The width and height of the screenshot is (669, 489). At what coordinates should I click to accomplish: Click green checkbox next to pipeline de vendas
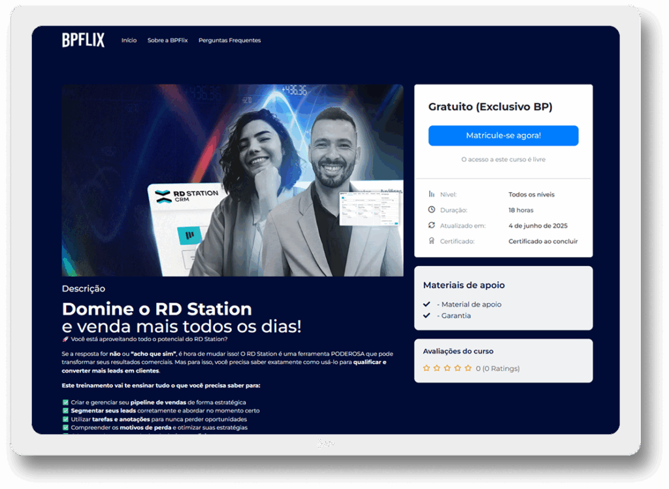coord(65,403)
